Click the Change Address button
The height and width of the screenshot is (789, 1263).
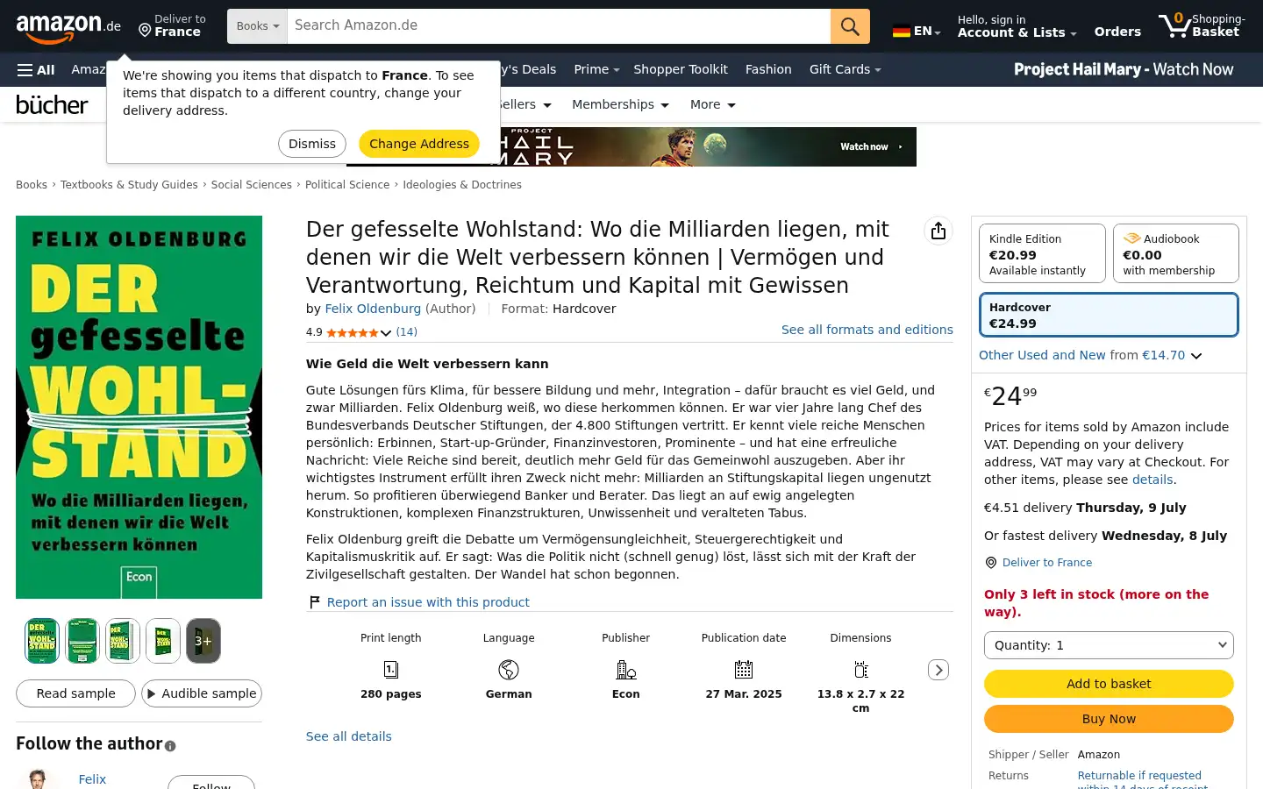tap(419, 144)
